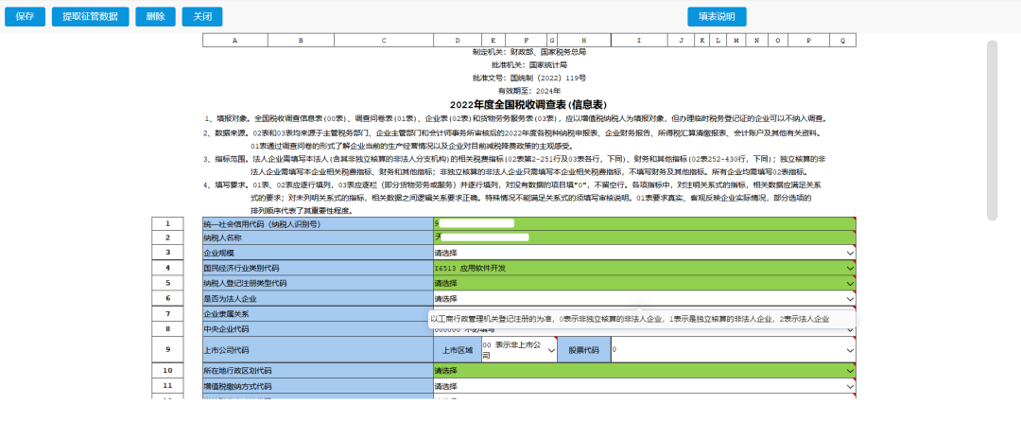Select column header D

click(458, 41)
